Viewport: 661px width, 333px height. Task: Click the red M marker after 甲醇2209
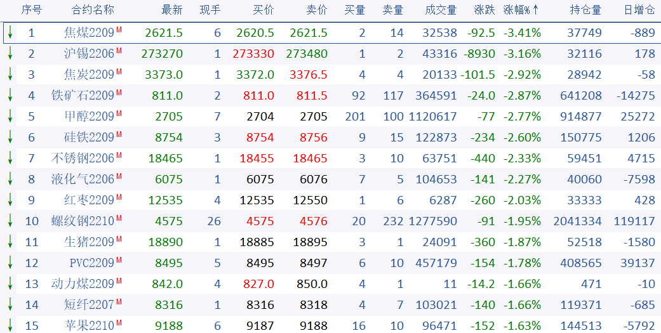119,114
